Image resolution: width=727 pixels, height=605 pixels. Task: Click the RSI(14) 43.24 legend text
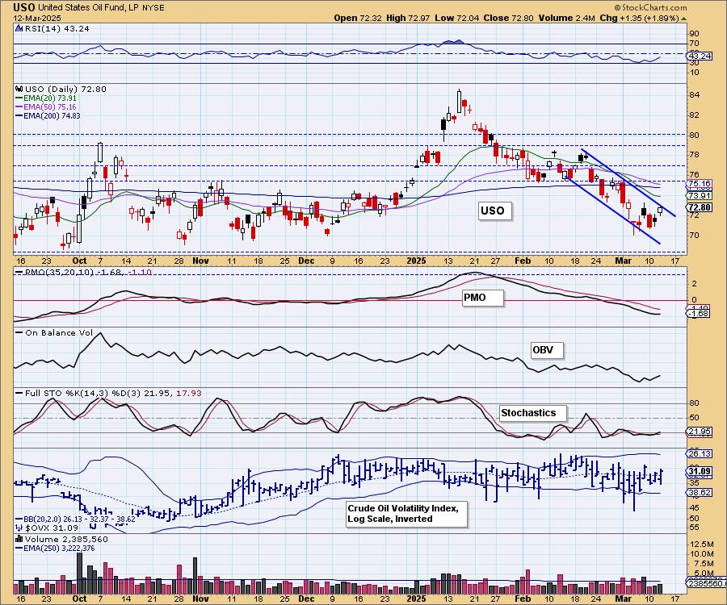pyautogui.click(x=57, y=28)
